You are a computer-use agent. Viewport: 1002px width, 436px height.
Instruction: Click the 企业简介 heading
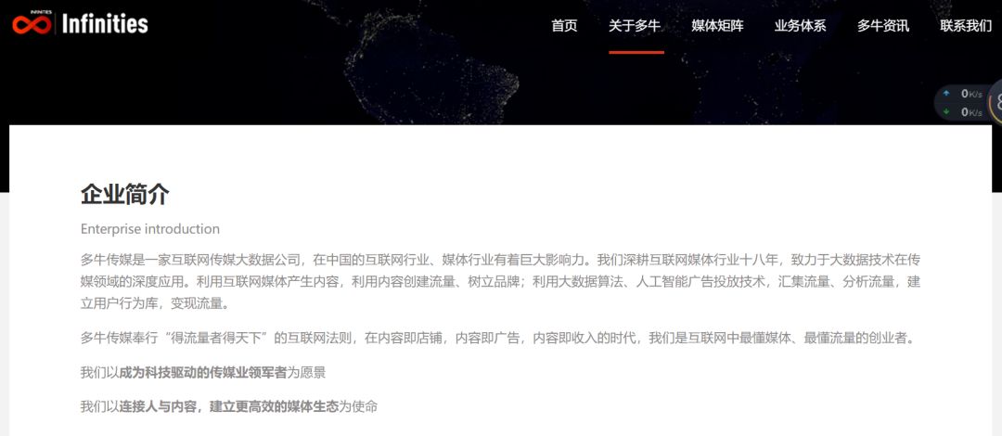125,194
